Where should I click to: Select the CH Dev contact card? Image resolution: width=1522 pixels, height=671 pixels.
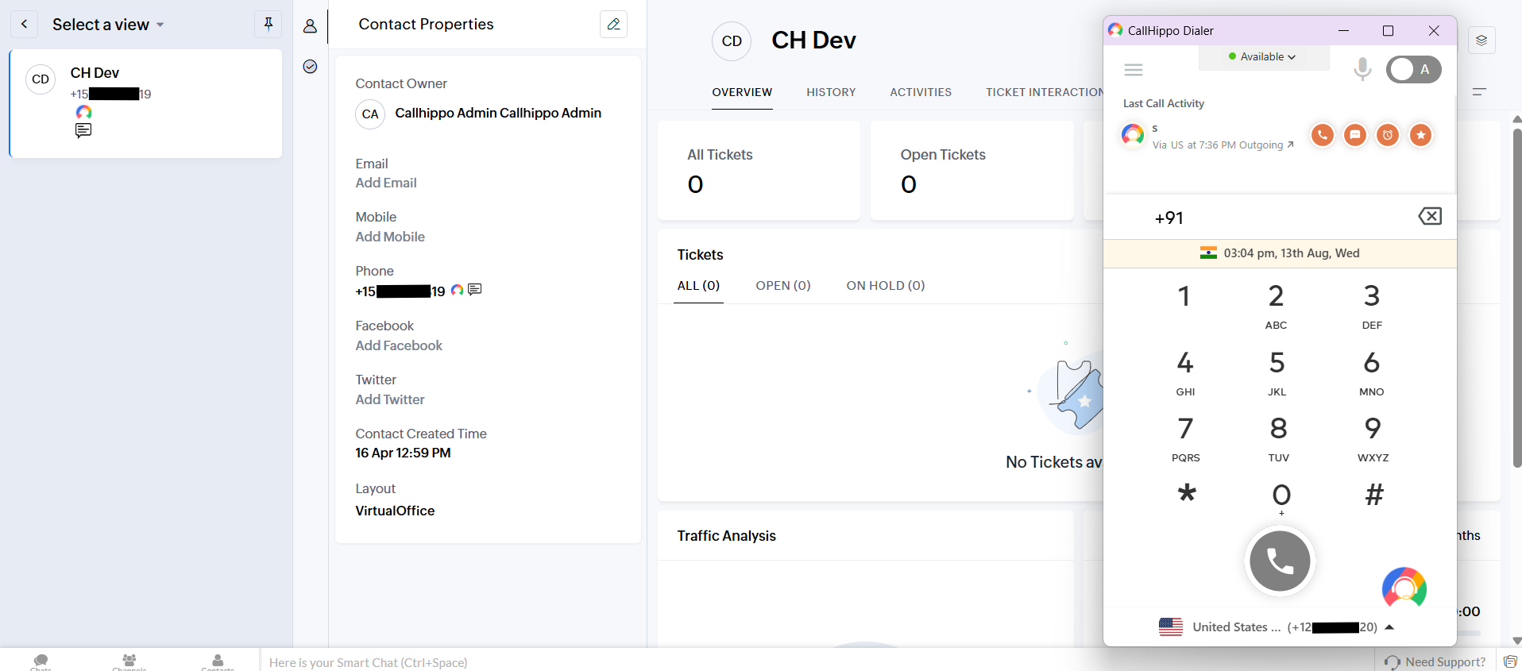click(x=146, y=104)
